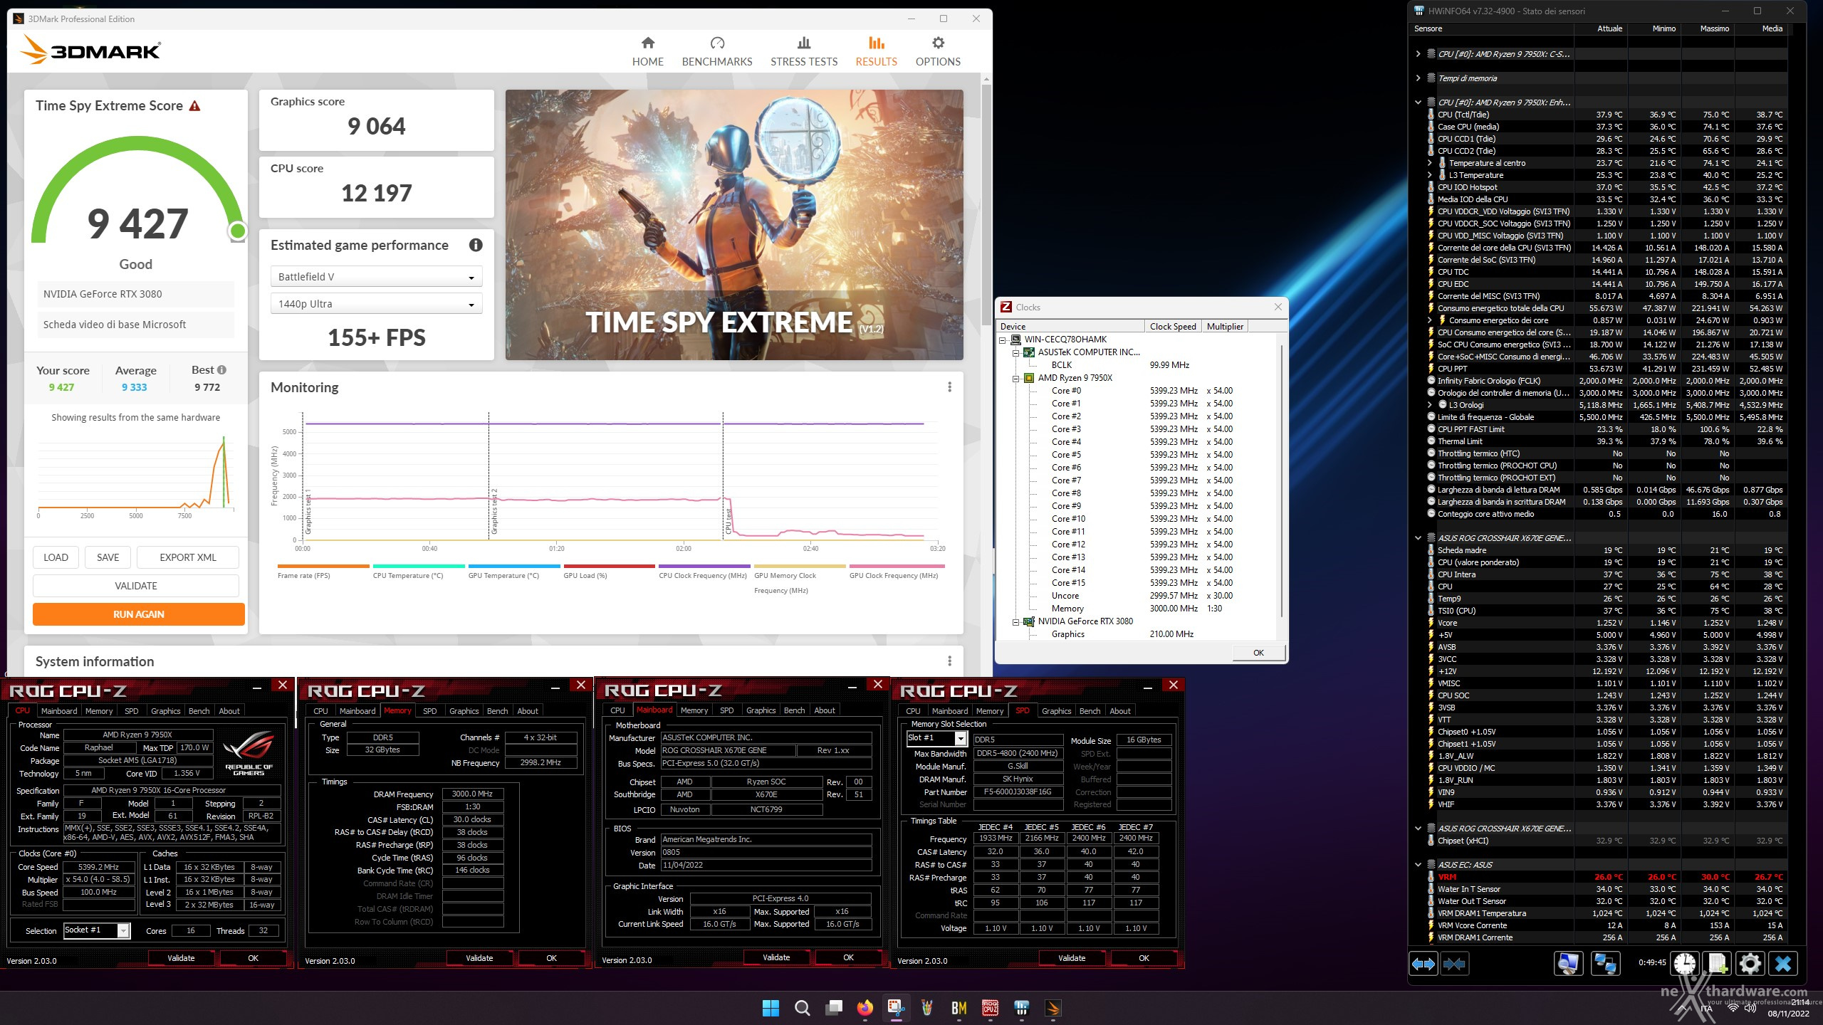Collapse ASUS EC: ASUS group in HWiNFO

1418,865
